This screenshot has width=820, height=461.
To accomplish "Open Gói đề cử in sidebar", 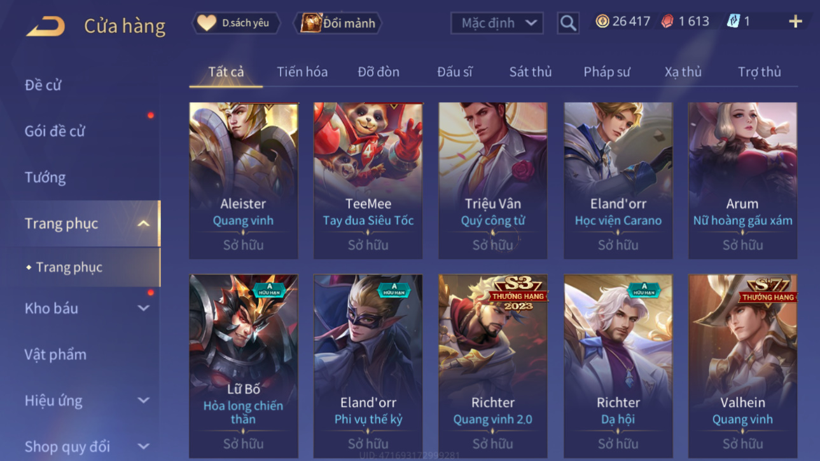I will [x=55, y=131].
